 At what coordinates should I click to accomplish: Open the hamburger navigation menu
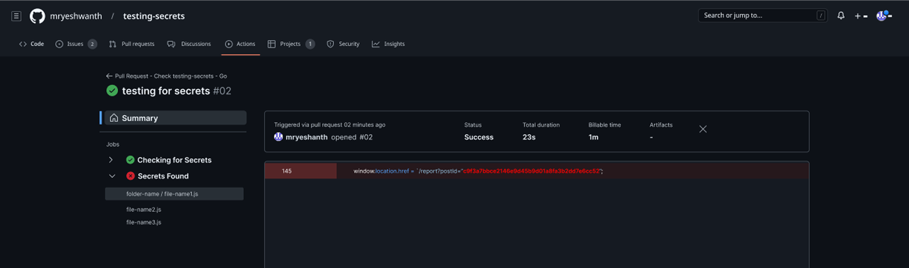pyautogui.click(x=17, y=16)
